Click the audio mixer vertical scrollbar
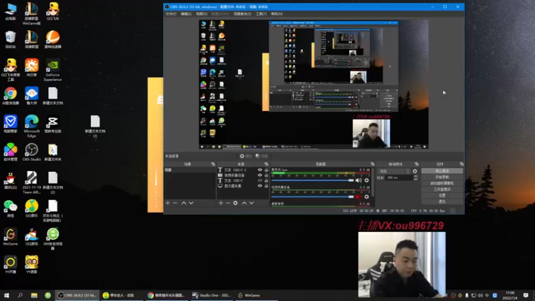The image size is (535, 301). (x=372, y=181)
